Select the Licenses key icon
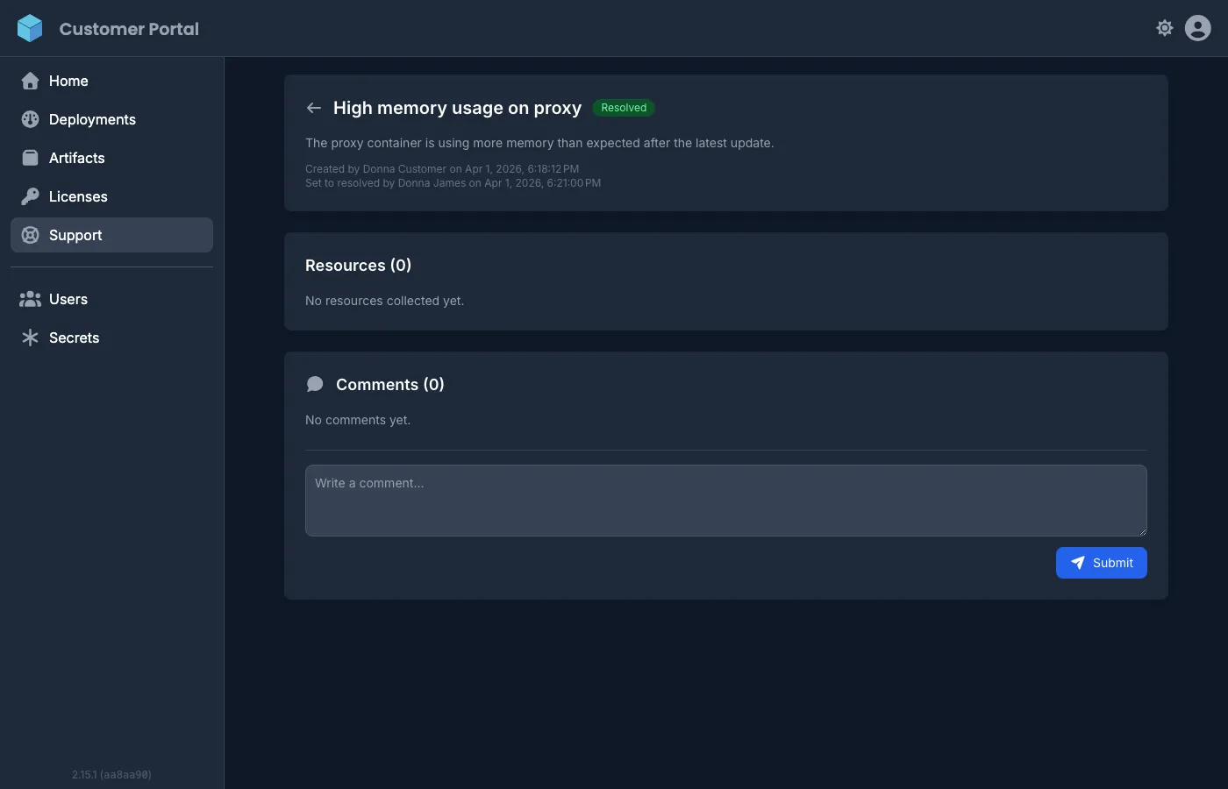This screenshot has height=789, width=1228. coord(30,196)
